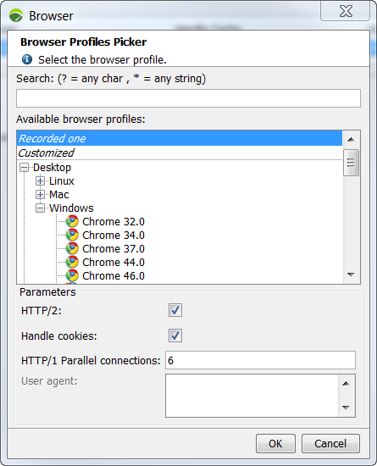Viewport: 377px width, 466px height.
Task: Click the HTTP/1 Parallel connections field
Action: tap(260, 360)
